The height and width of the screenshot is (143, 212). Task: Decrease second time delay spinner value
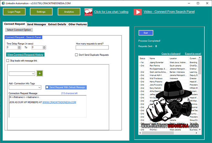(45, 48)
